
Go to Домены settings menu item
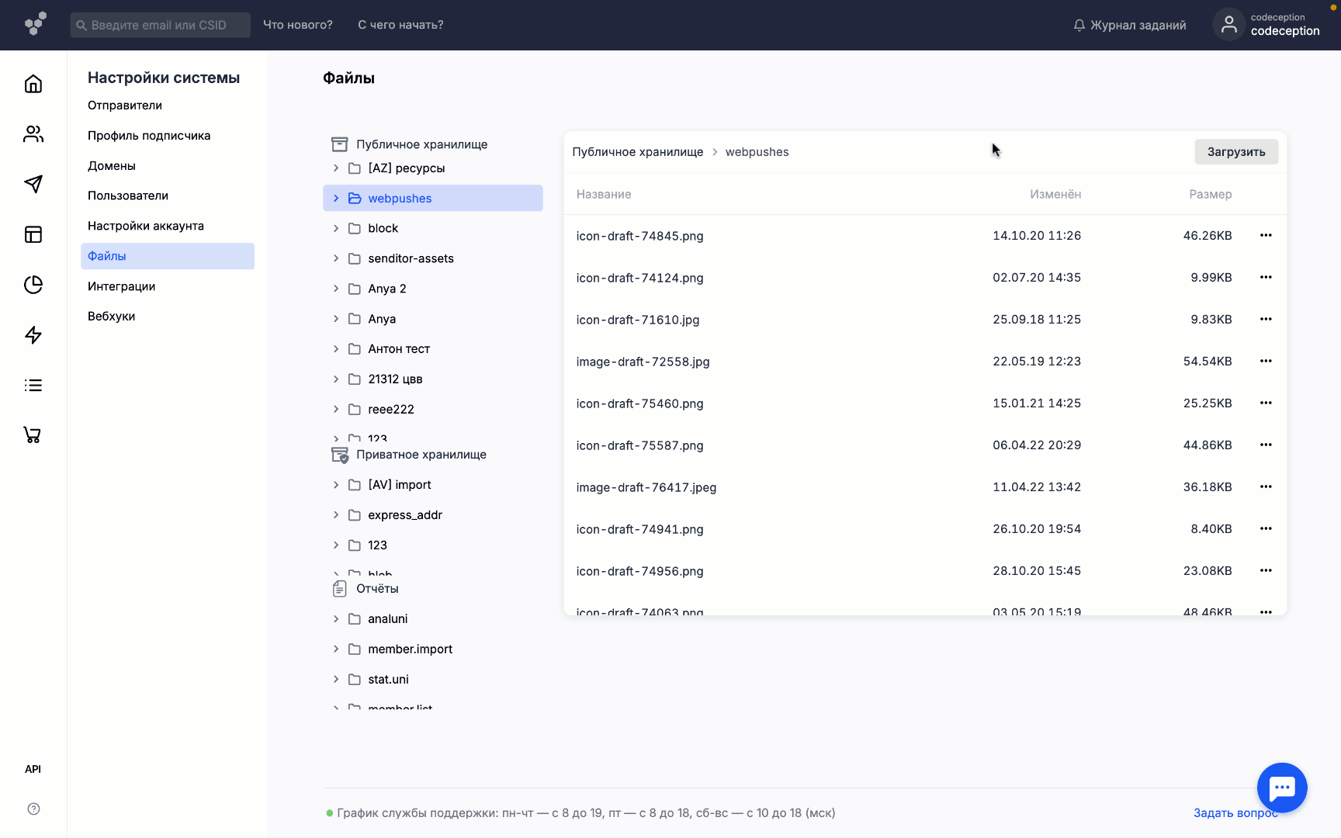click(112, 165)
